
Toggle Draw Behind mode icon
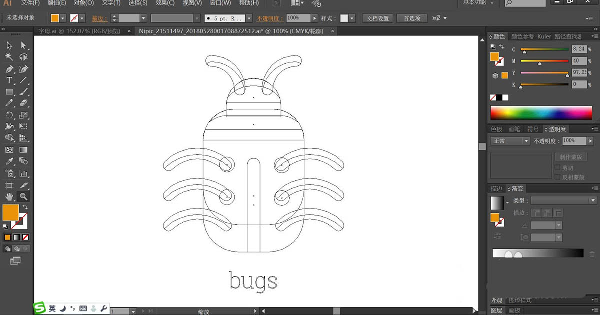(16, 248)
